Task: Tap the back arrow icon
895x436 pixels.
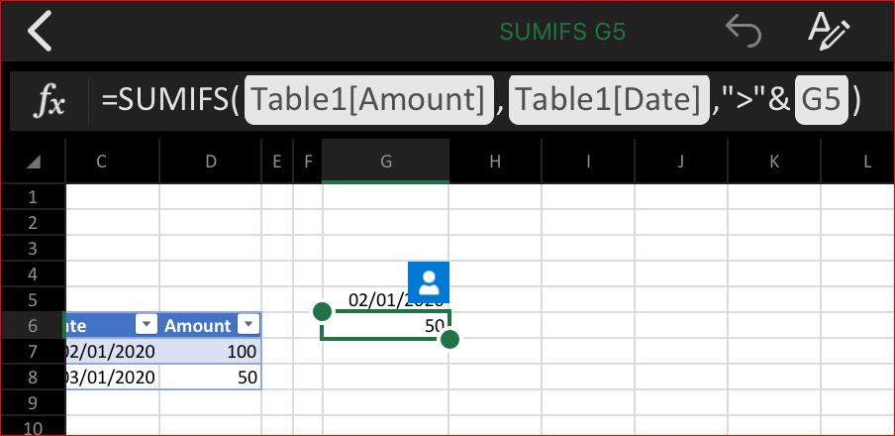Action: pos(40,31)
